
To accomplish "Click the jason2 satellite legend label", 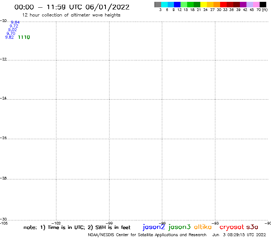I will click(154, 227).
